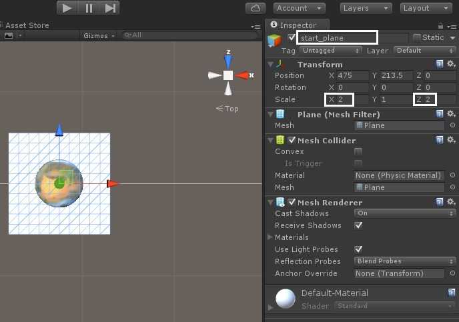Enable the Convex checkbox

(x=358, y=151)
